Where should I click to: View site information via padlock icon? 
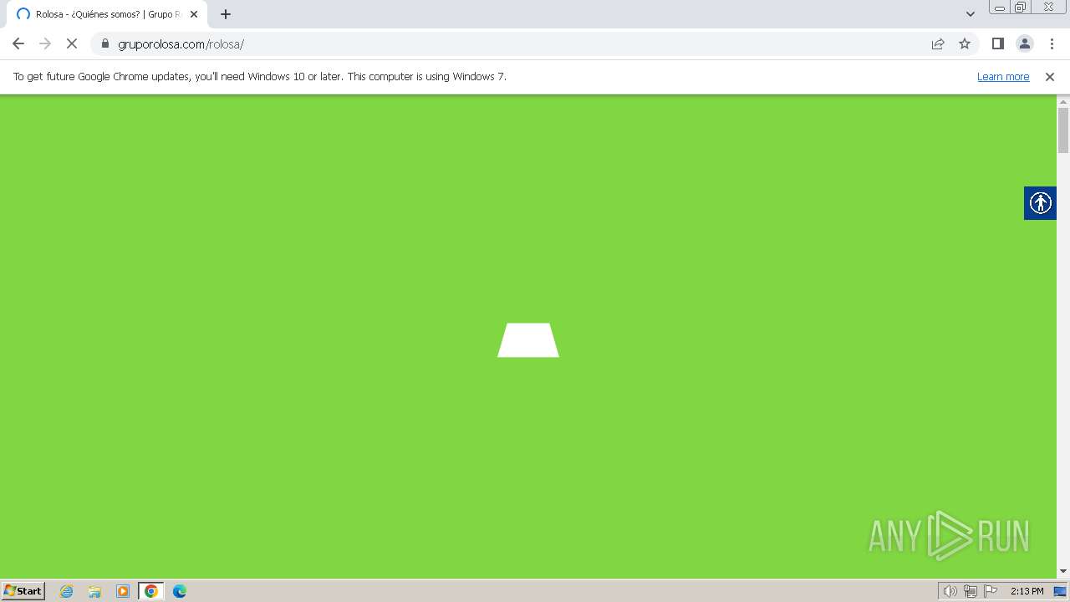tap(105, 43)
